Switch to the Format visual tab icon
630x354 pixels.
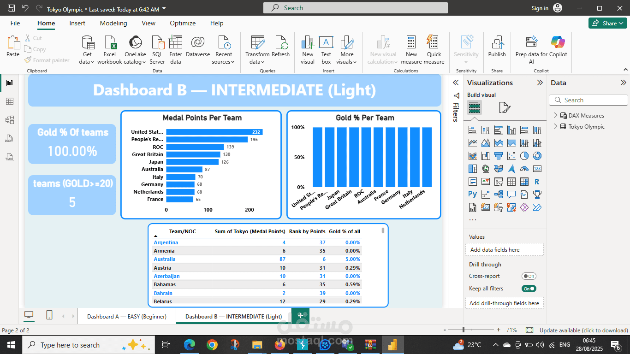505,108
